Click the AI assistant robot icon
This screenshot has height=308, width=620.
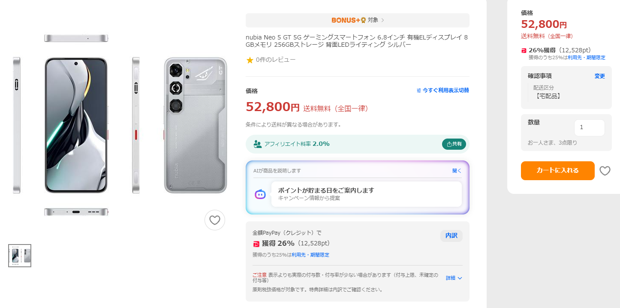(x=260, y=194)
